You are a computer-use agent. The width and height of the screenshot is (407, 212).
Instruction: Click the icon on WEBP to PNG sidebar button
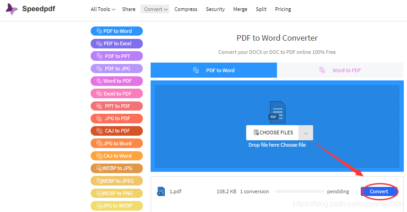click(99, 193)
